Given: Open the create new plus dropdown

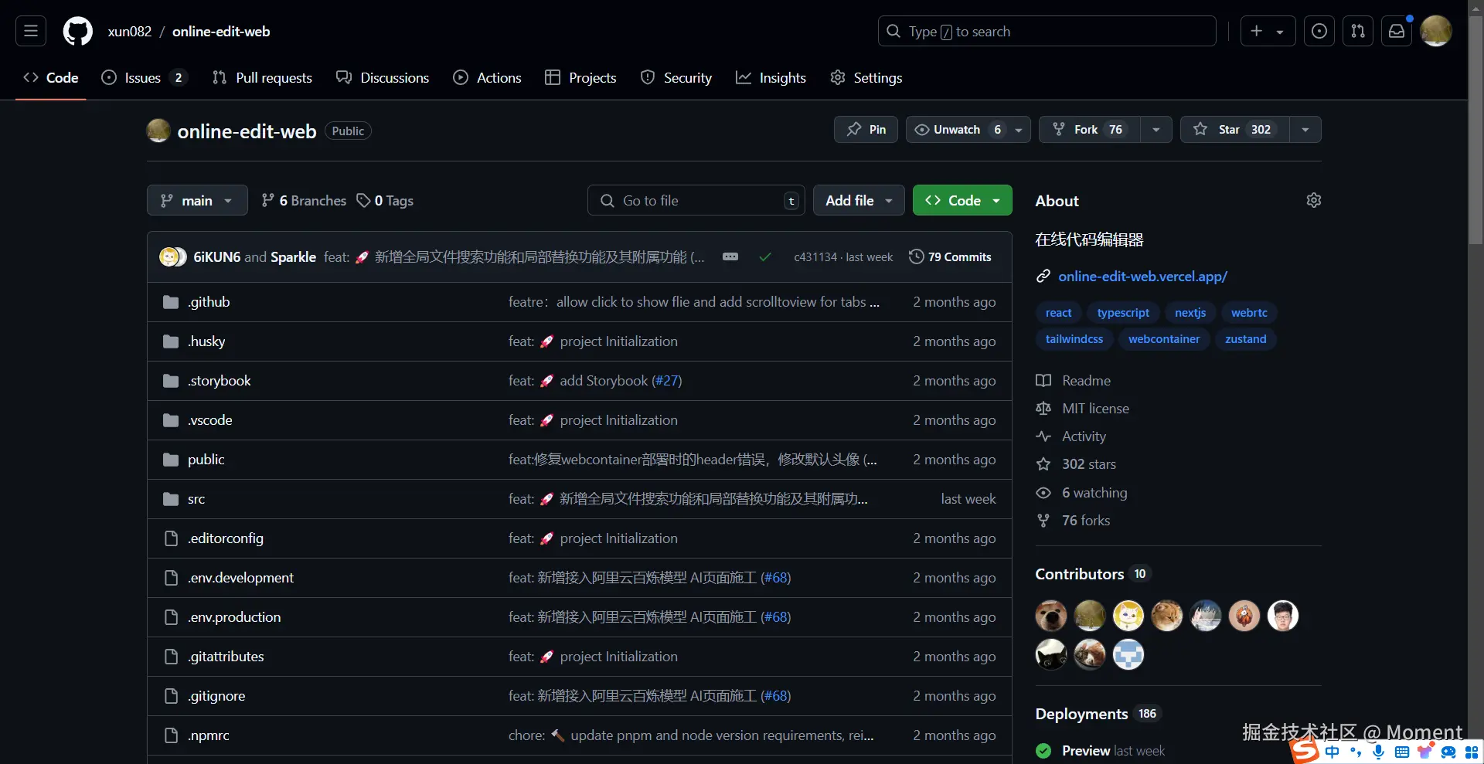Looking at the screenshot, I should coord(1268,31).
